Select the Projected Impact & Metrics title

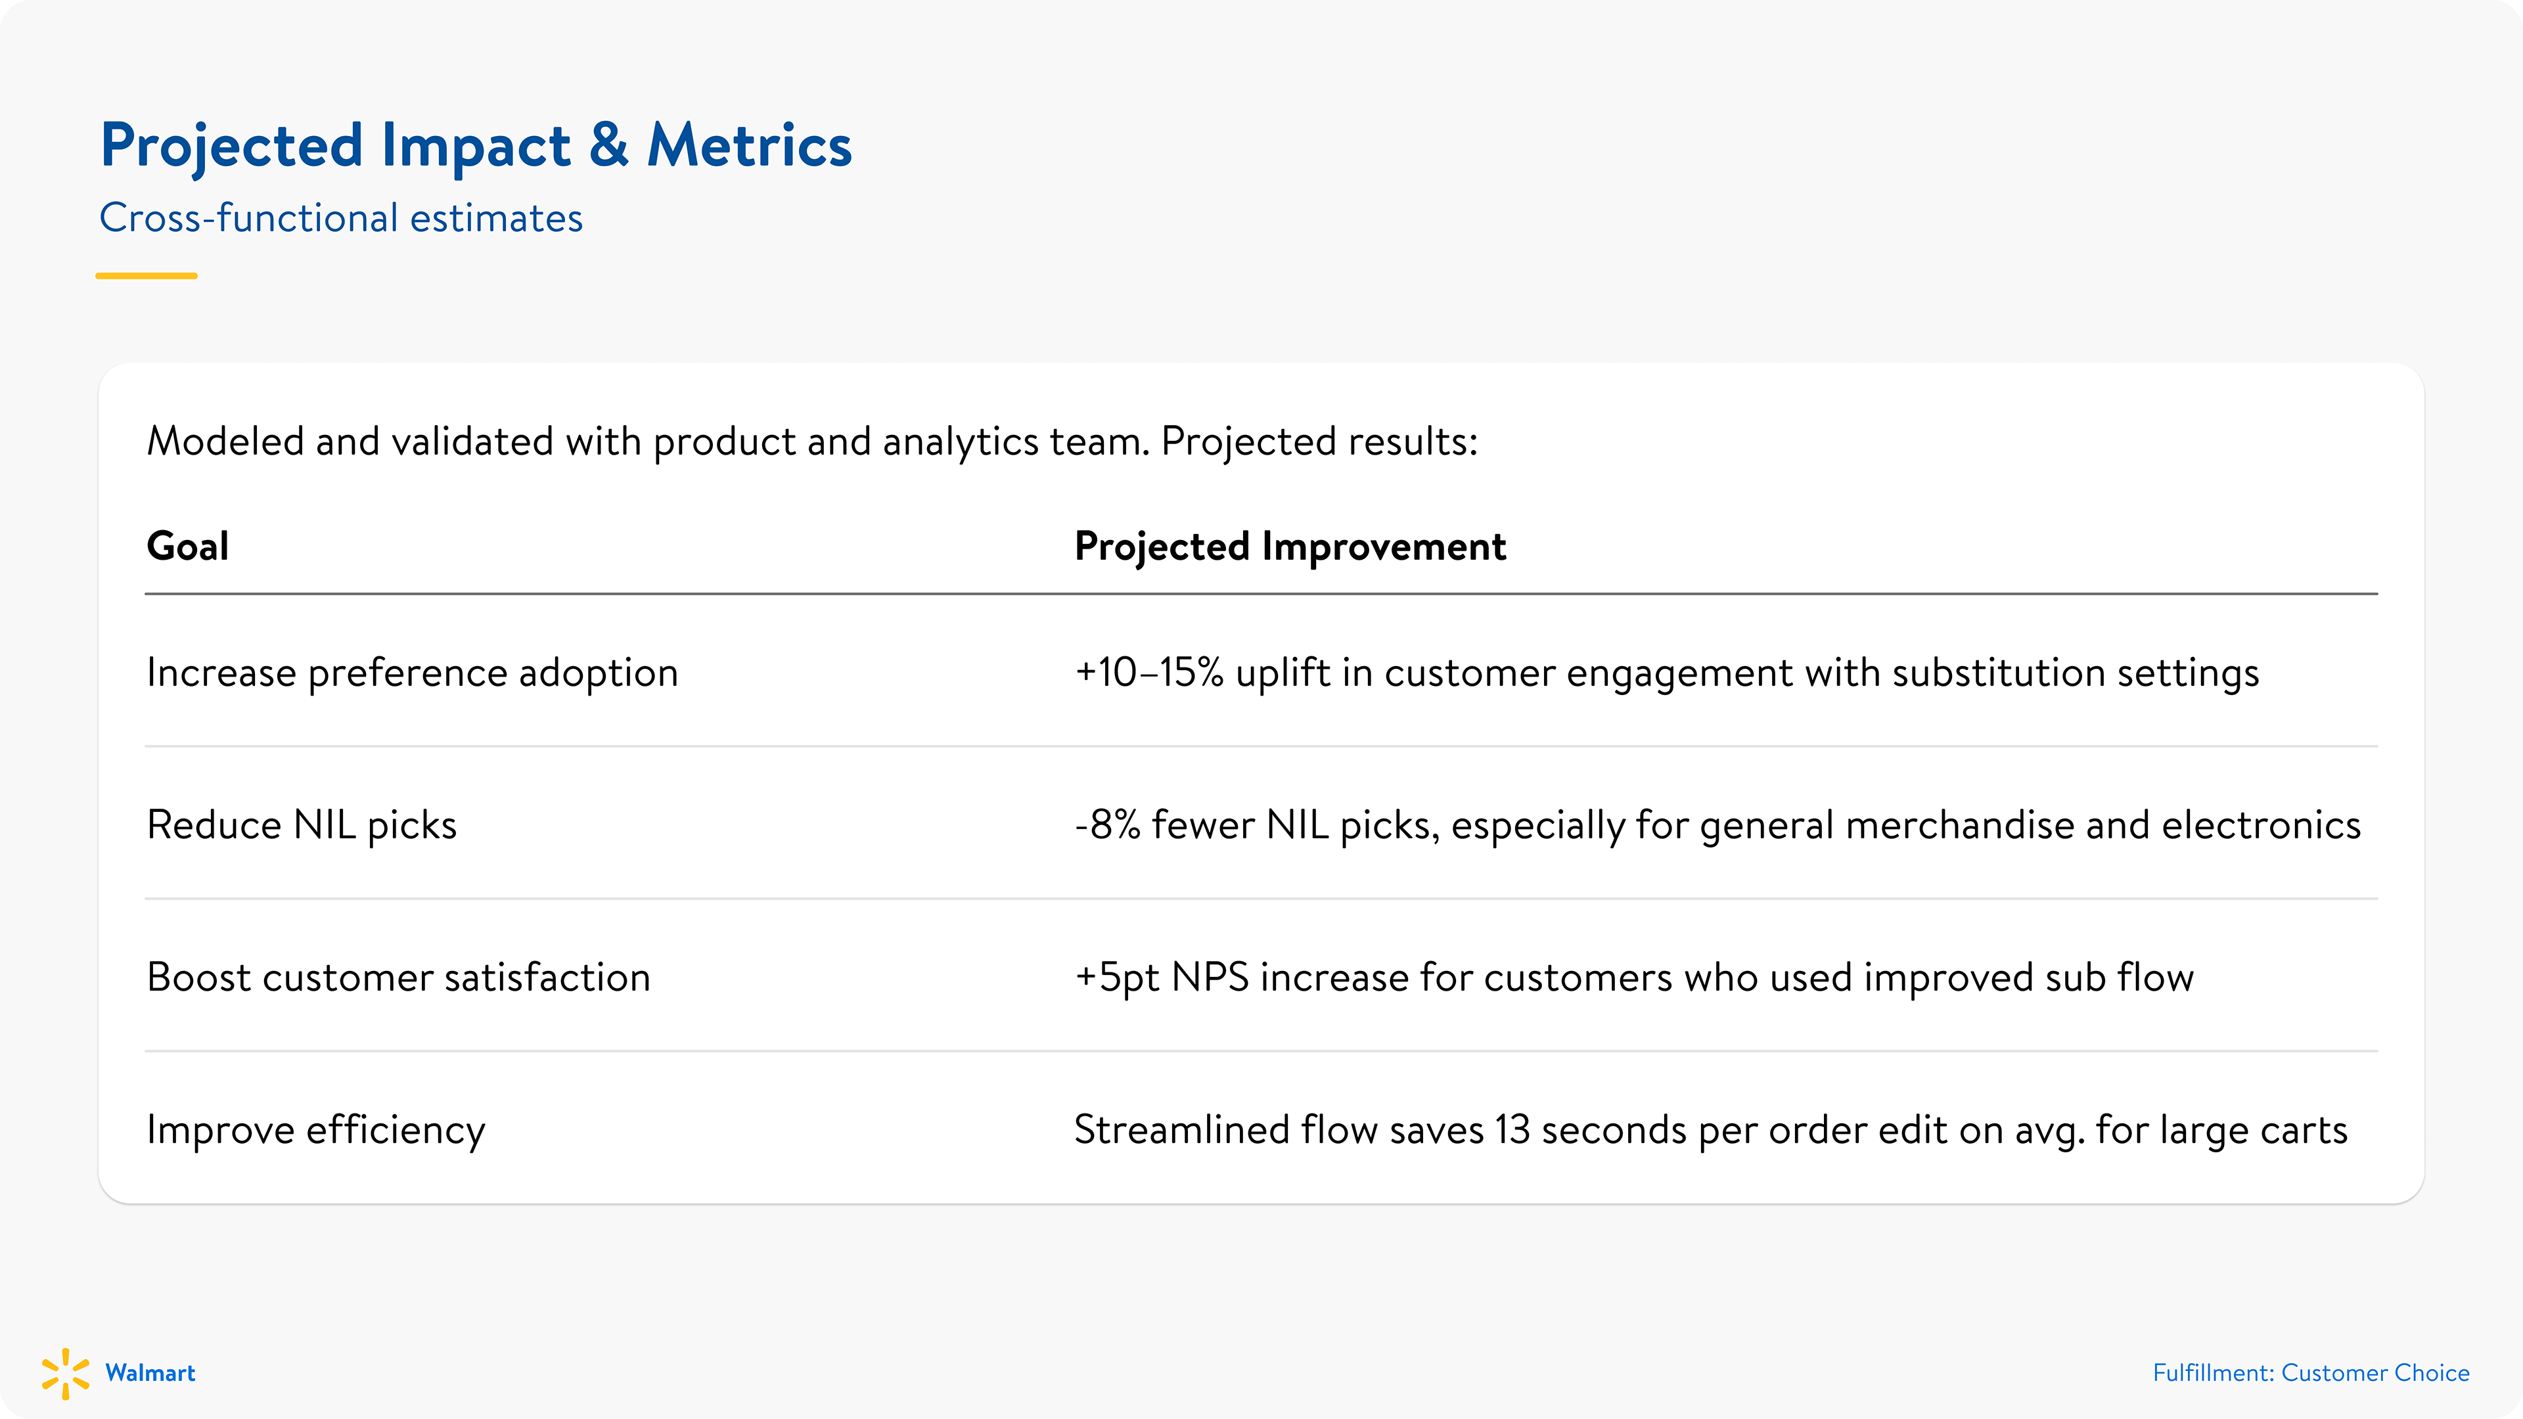click(476, 146)
